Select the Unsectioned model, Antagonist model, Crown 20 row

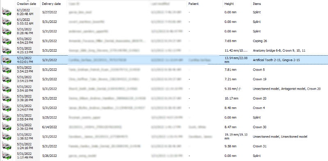tap(164, 89)
